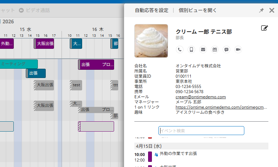Click the edit profile pencil icon
This screenshot has width=278, height=167.
(x=264, y=28)
